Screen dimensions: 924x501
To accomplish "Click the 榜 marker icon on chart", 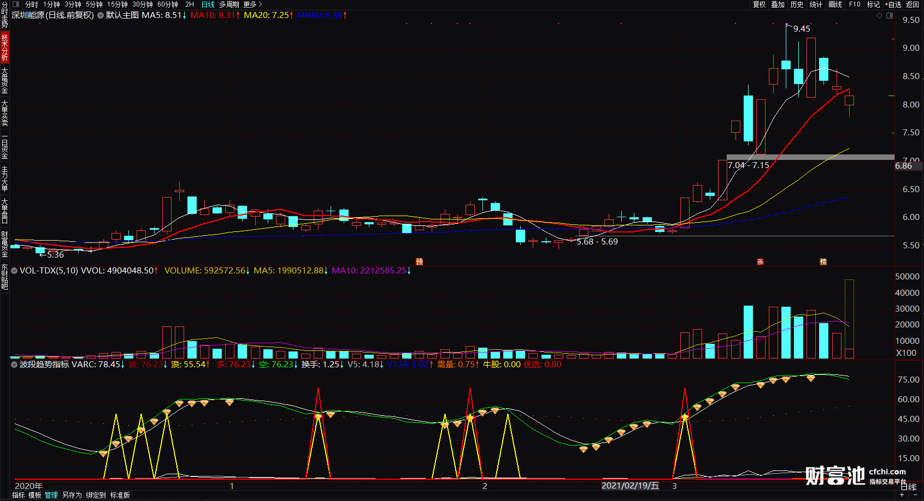I will (823, 262).
